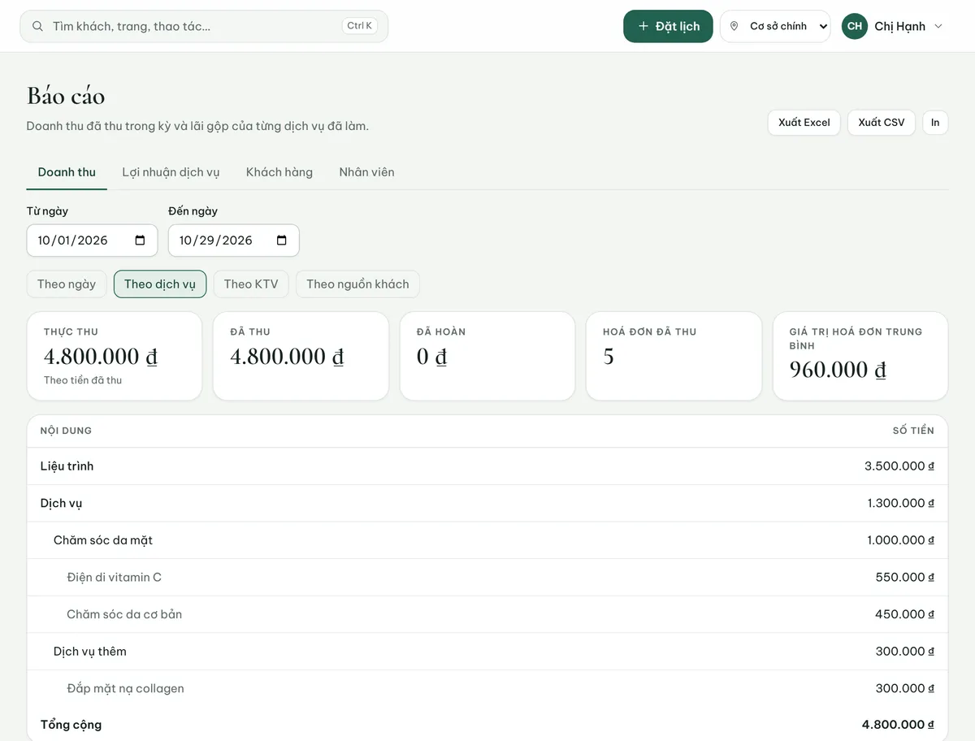This screenshot has height=741, width=975.
Task: Click the Thực thu summary card
Action: [x=115, y=356]
